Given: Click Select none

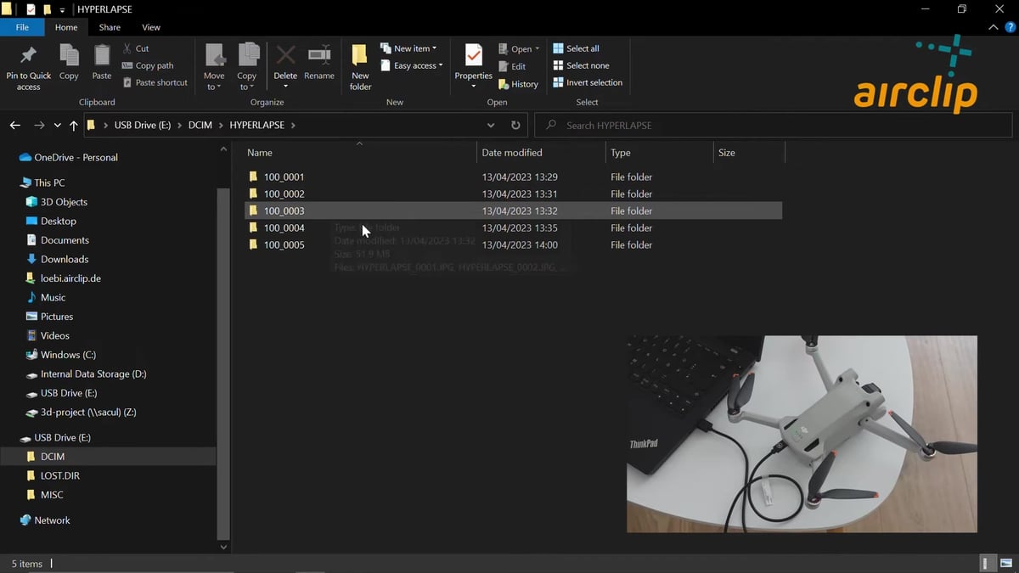Looking at the screenshot, I should pyautogui.click(x=581, y=65).
